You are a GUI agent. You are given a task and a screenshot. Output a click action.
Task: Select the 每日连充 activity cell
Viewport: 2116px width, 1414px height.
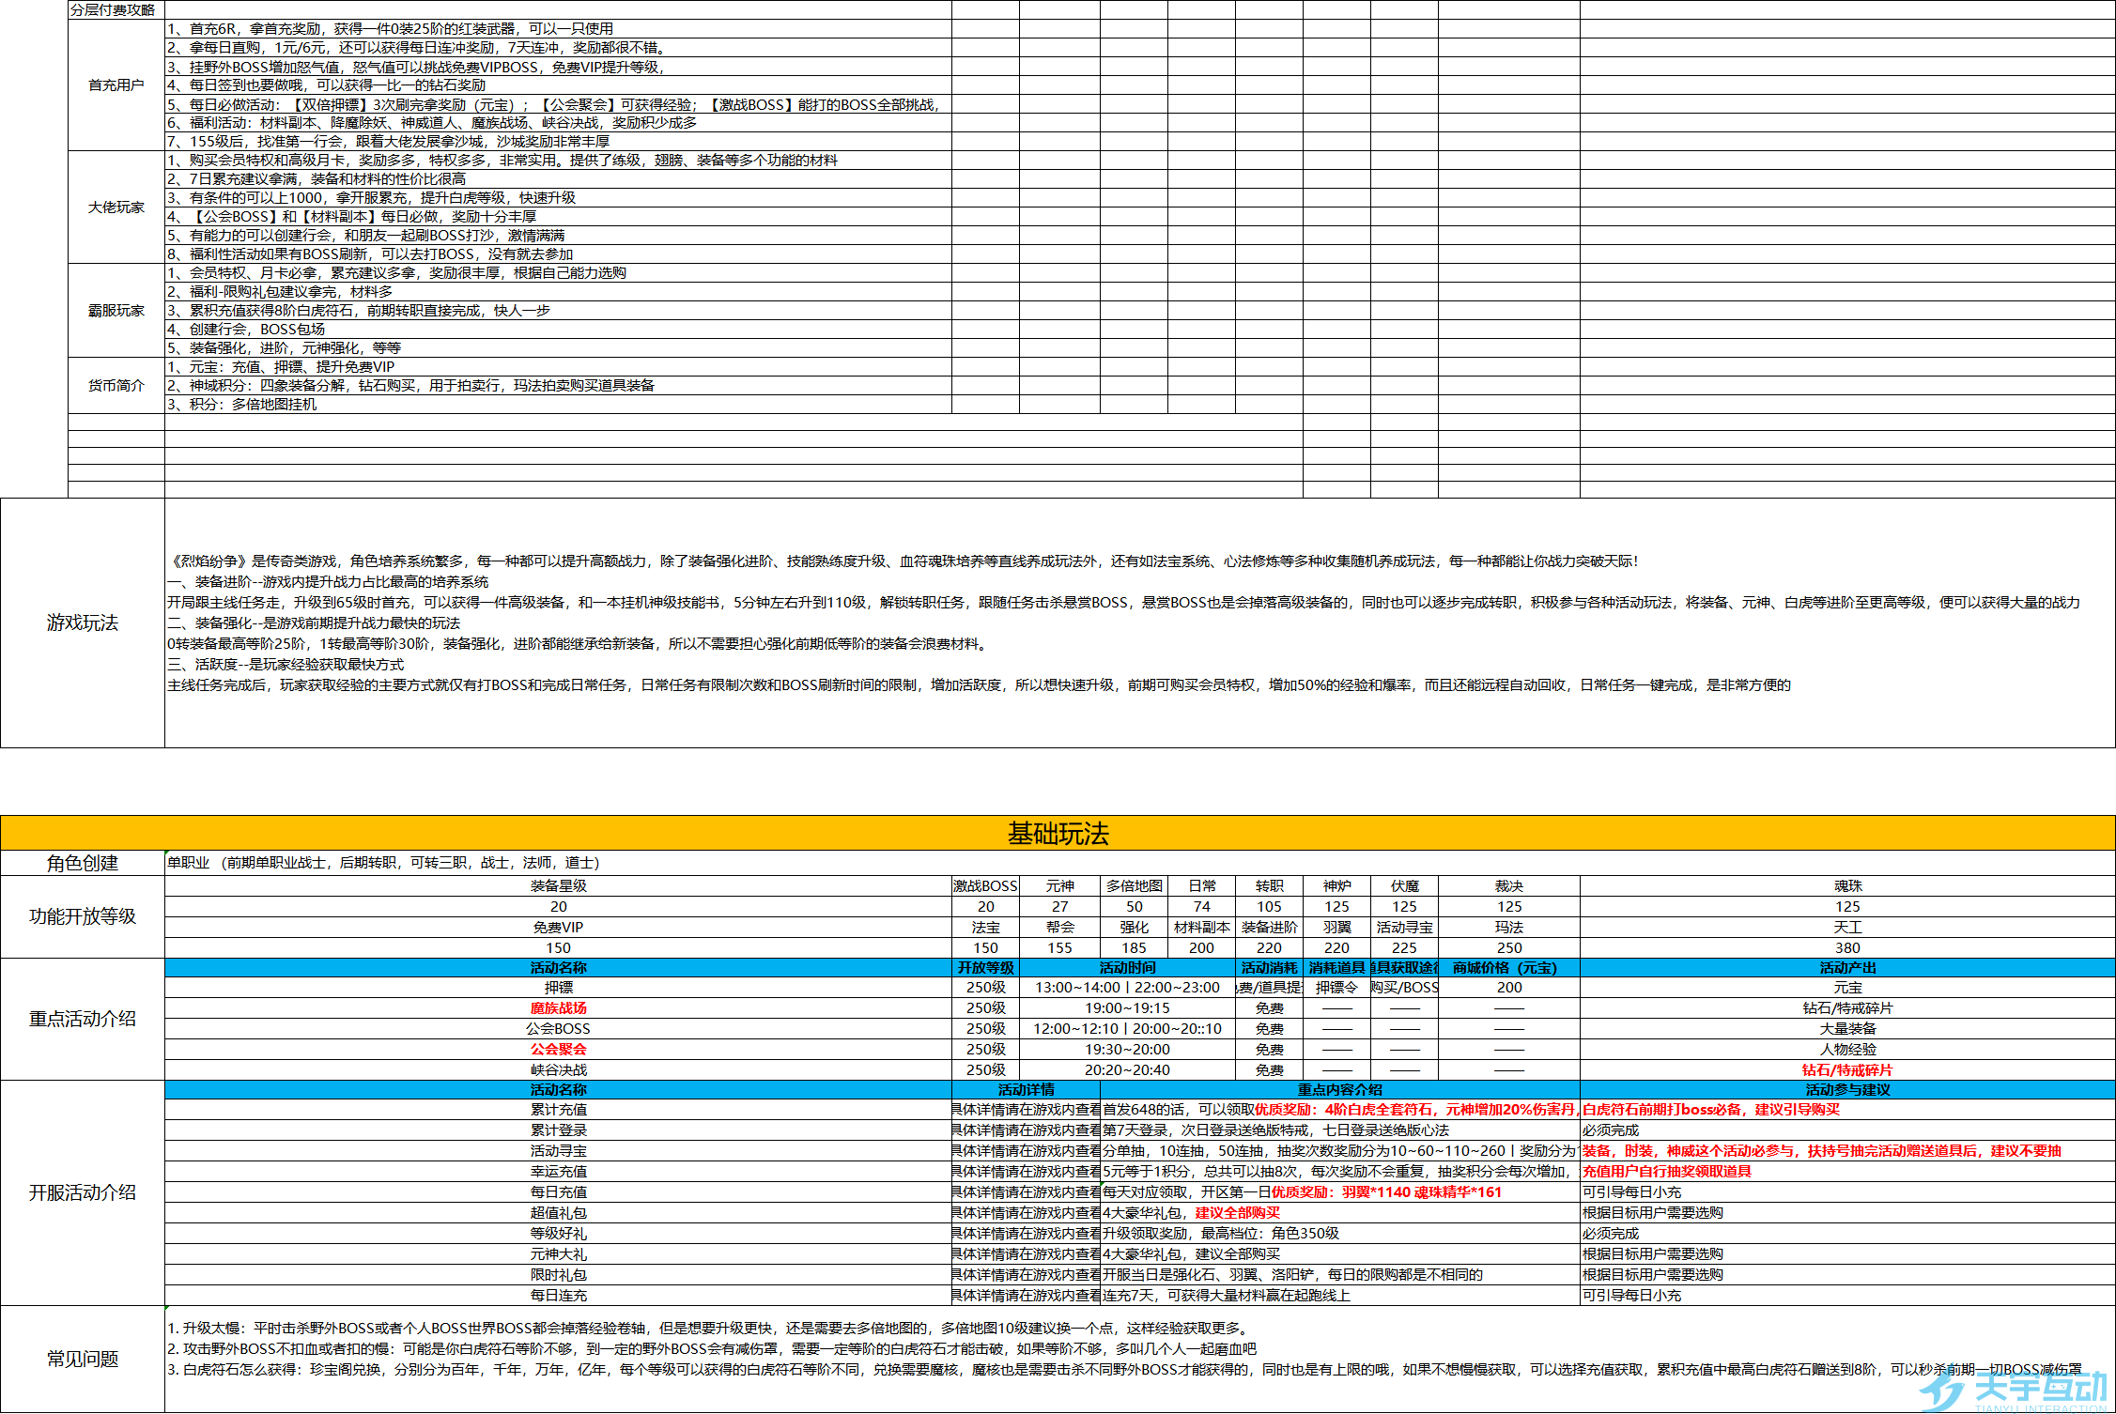tap(559, 1296)
